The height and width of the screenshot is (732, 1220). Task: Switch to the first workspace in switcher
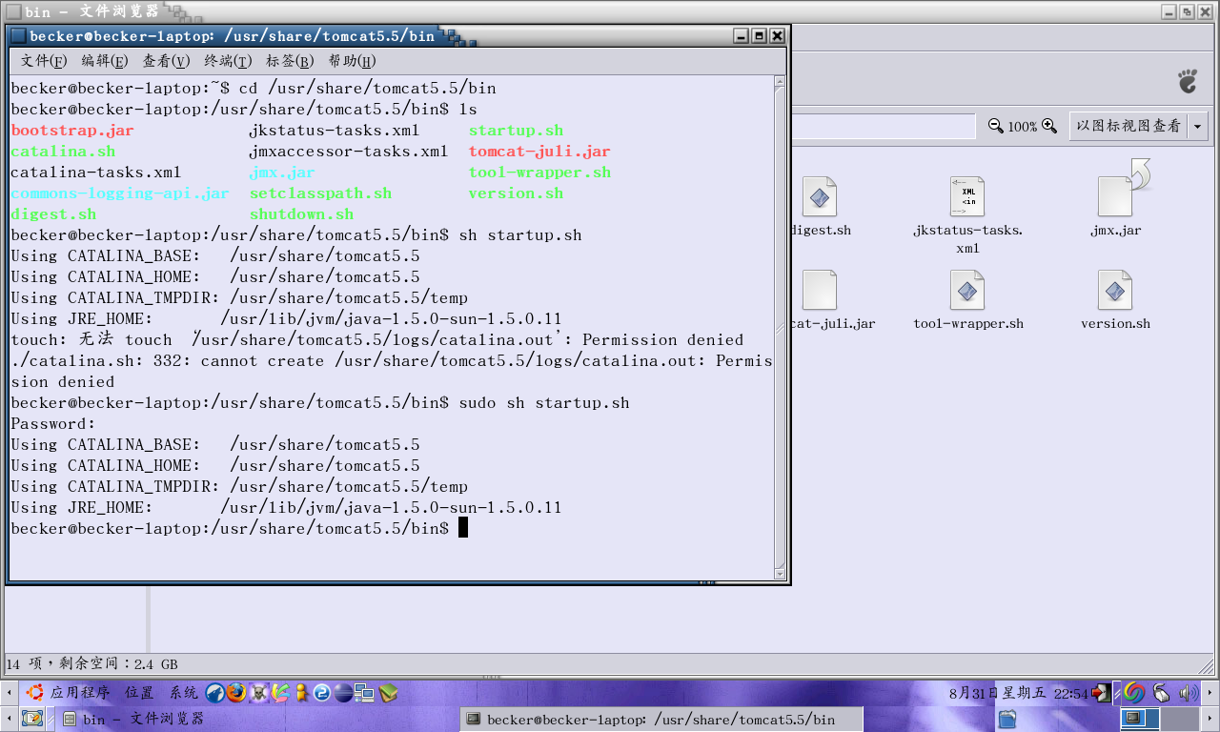coord(1139,719)
